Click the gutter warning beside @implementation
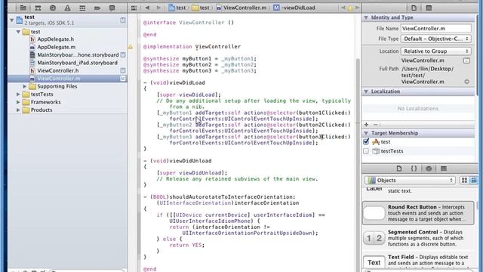Viewport: 483px width, 272px height. pos(131,47)
